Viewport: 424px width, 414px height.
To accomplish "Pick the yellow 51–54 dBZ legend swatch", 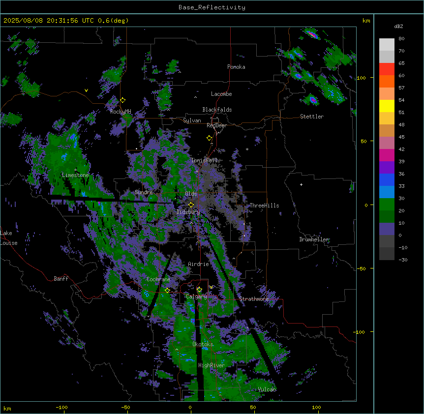I will click(x=387, y=106).
